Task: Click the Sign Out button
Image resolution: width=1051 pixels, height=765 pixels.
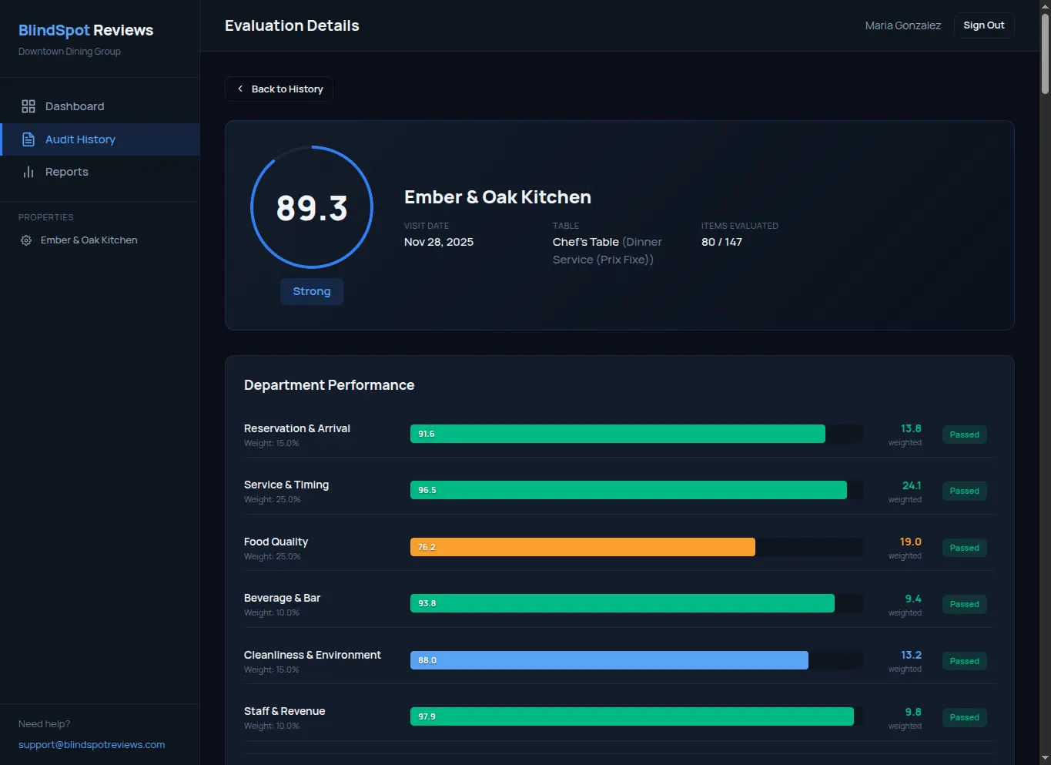Action: (983, 25)
